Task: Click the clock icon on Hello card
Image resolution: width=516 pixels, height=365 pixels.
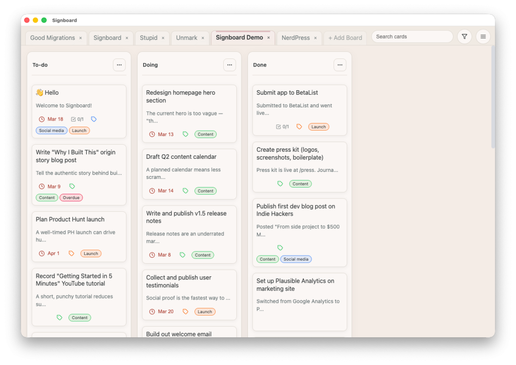Action: (x=42, y=119)
